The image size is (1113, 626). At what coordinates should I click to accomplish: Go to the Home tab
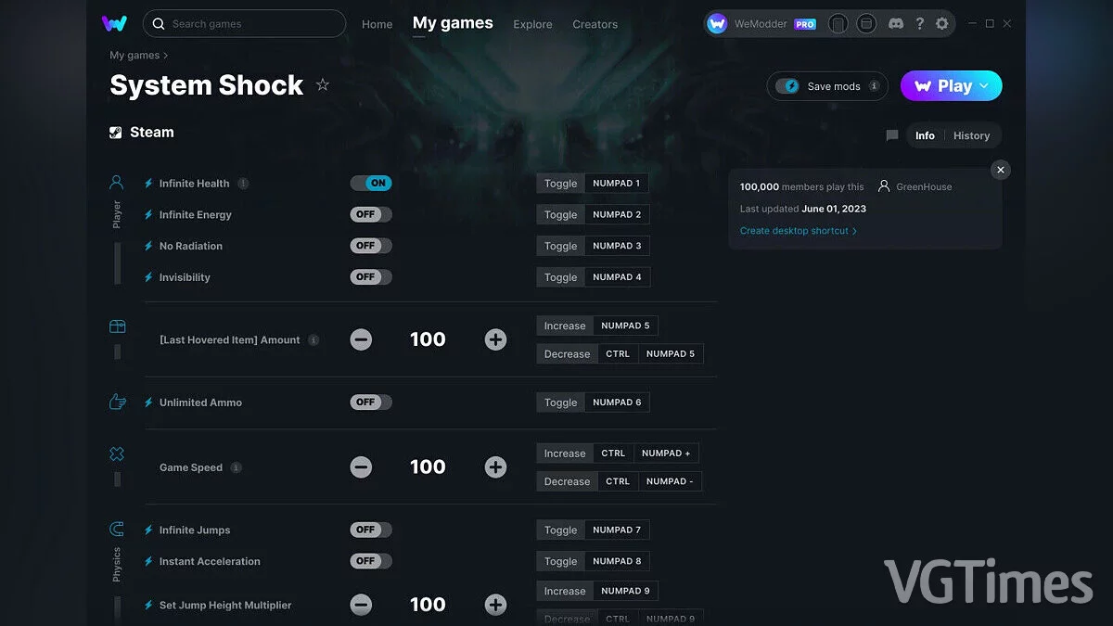pos(377,24)
